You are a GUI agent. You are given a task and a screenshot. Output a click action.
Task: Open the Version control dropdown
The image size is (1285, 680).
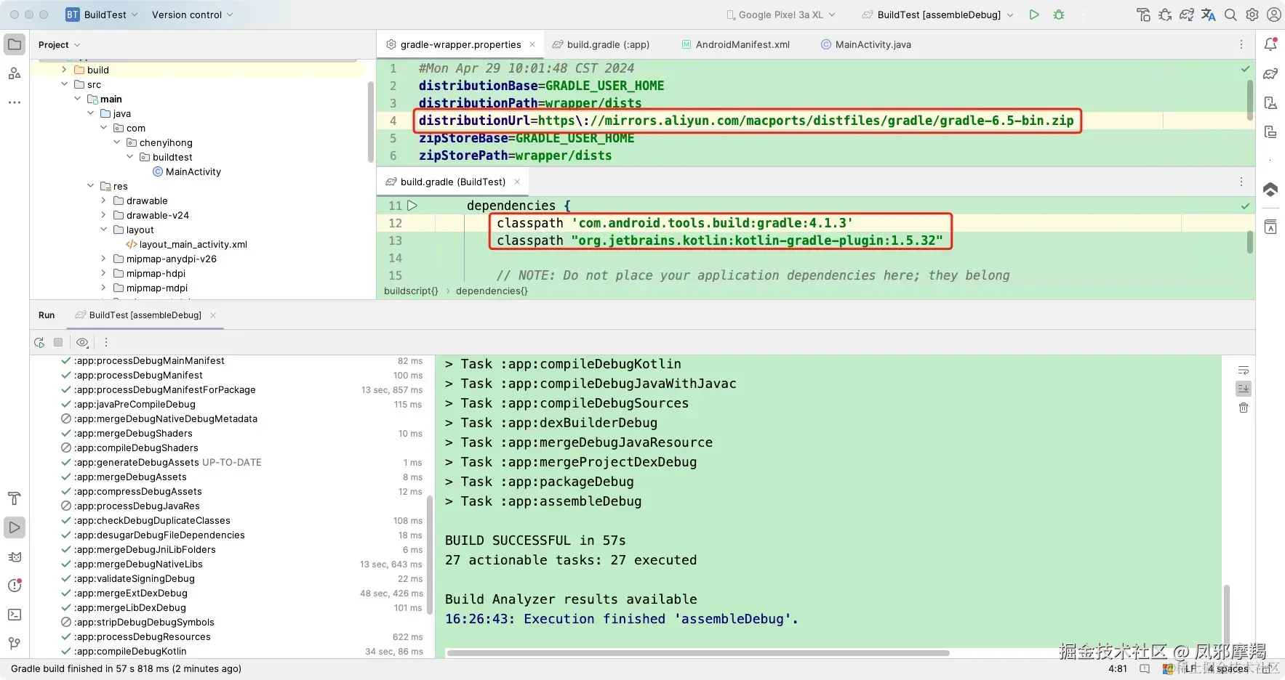click(192, 15)
